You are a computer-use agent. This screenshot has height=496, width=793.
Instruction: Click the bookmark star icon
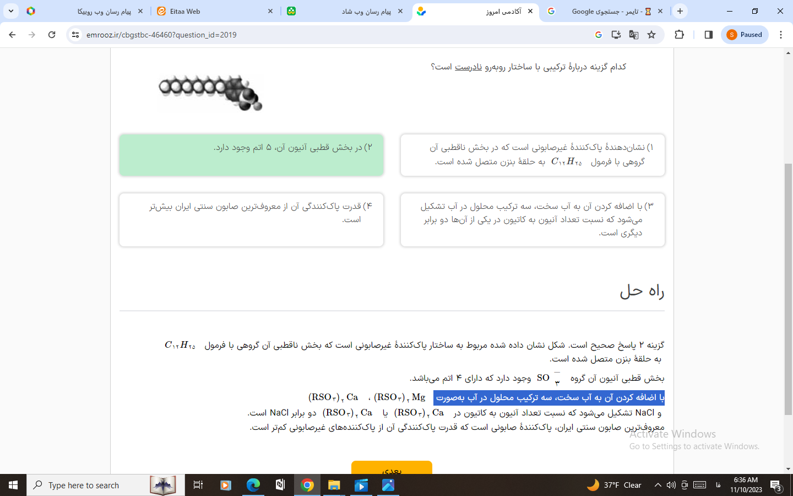click(651, 35)
